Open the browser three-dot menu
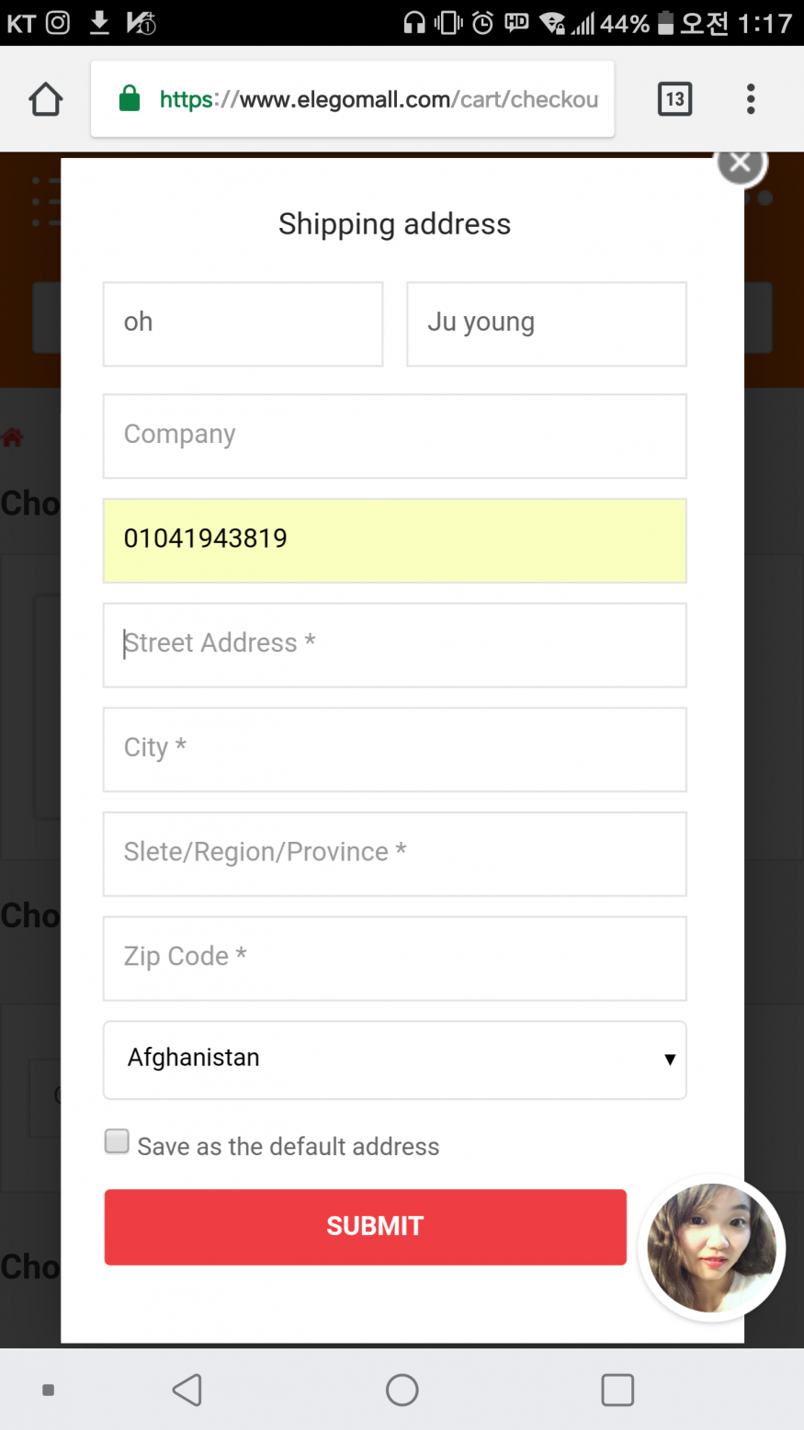 coord(751,99)
